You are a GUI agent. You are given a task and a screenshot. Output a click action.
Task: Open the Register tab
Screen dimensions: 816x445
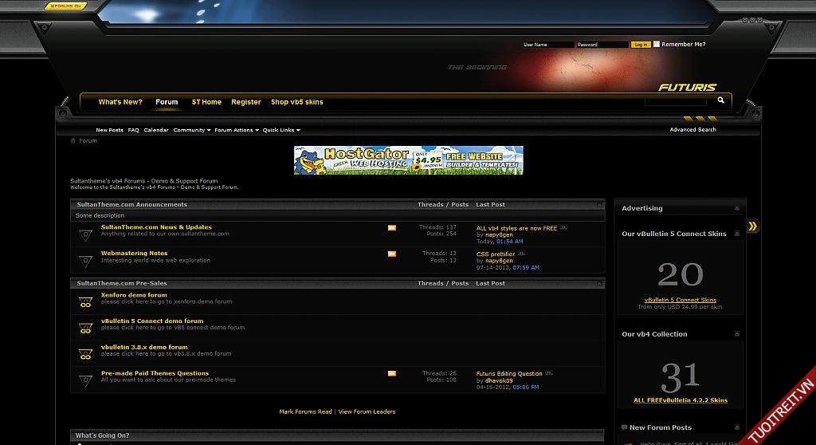(x=246, y=102)
